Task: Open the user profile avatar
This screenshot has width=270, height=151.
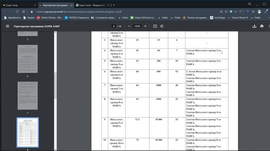Action: pyautogui.click(x=259, y=11)
